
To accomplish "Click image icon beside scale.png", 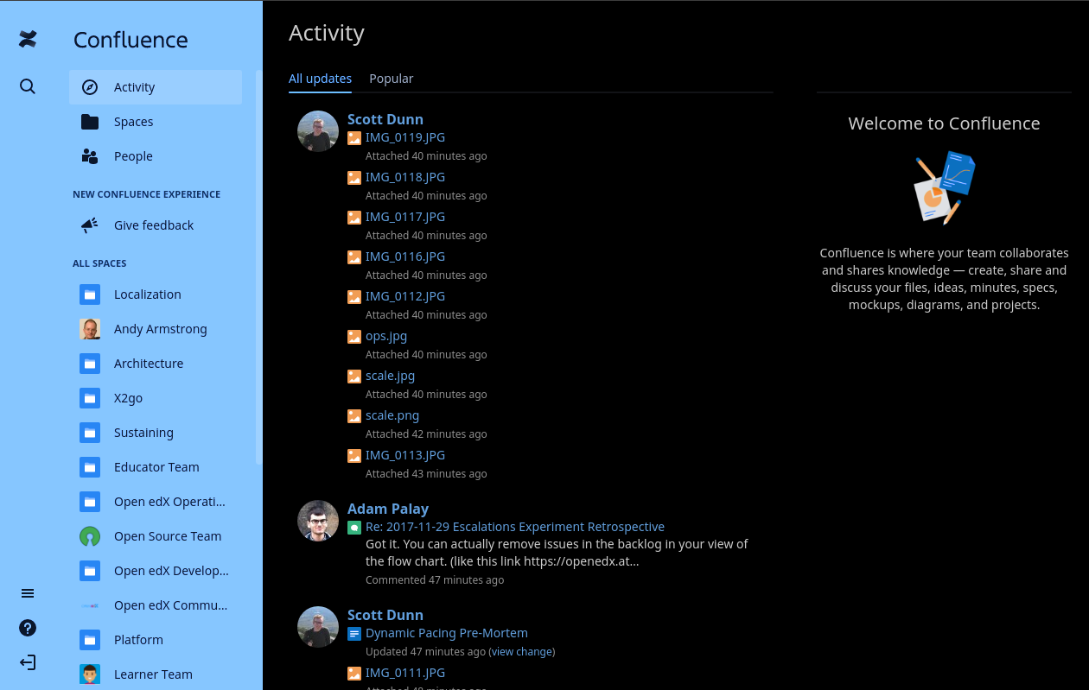I will click(354, 415).
